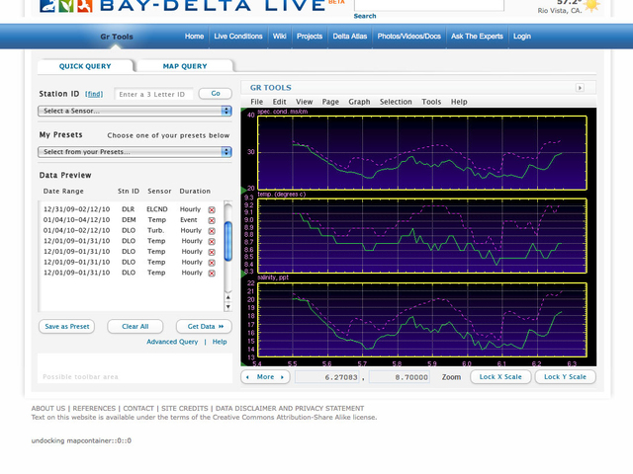Click the top search input box
Screen dimensions: 633x474
coord(429,5)
